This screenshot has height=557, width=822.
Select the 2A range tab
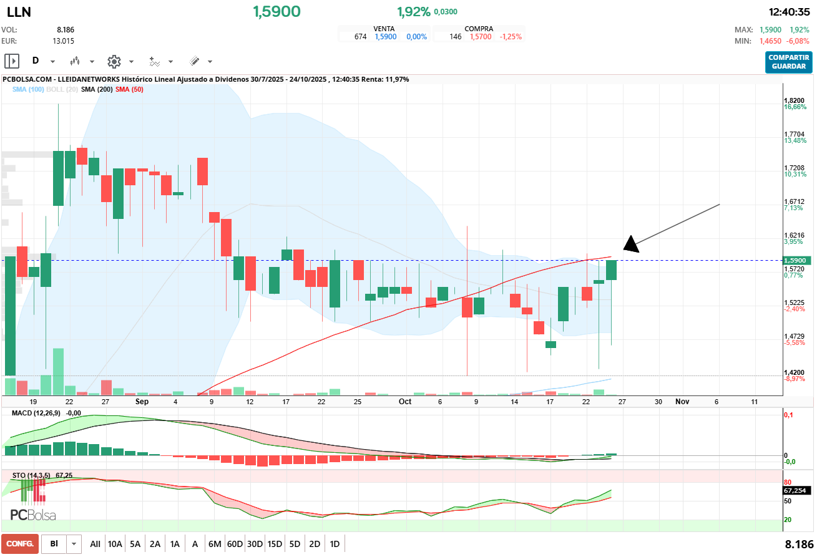(x=155, y=544)
